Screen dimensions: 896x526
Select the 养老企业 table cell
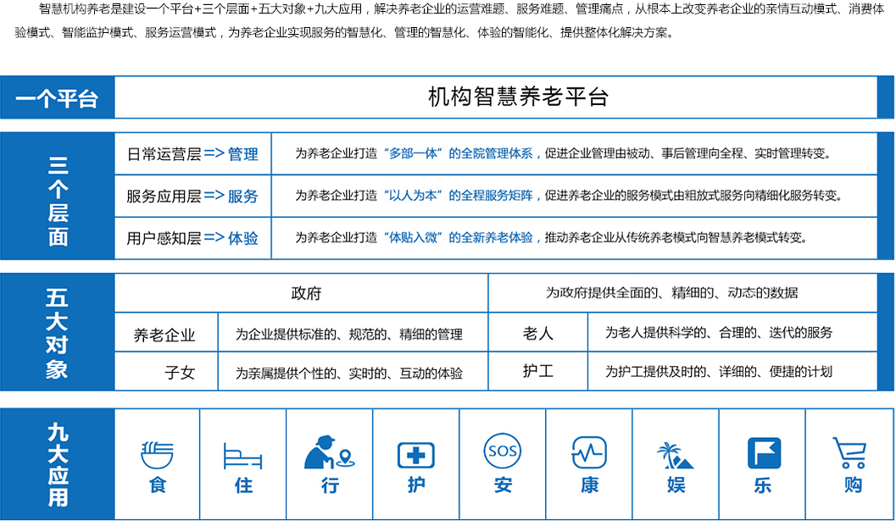165,335
